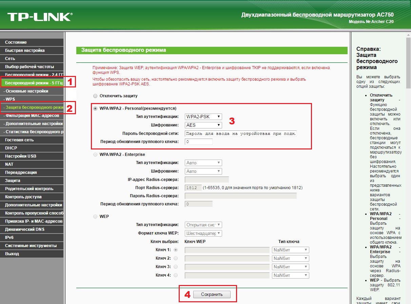Click 'Выход' to log out

click(32, 254)
